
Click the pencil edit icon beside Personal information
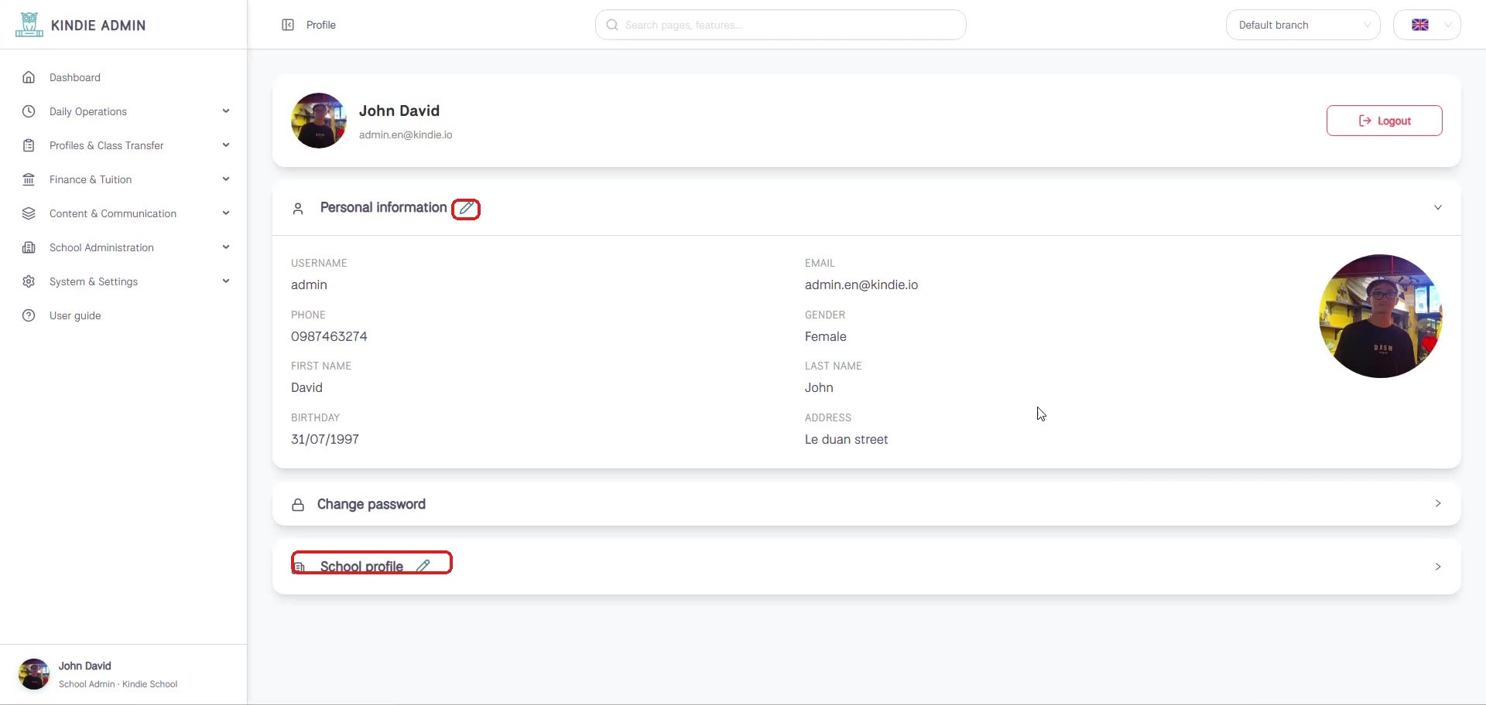(466, 208)
